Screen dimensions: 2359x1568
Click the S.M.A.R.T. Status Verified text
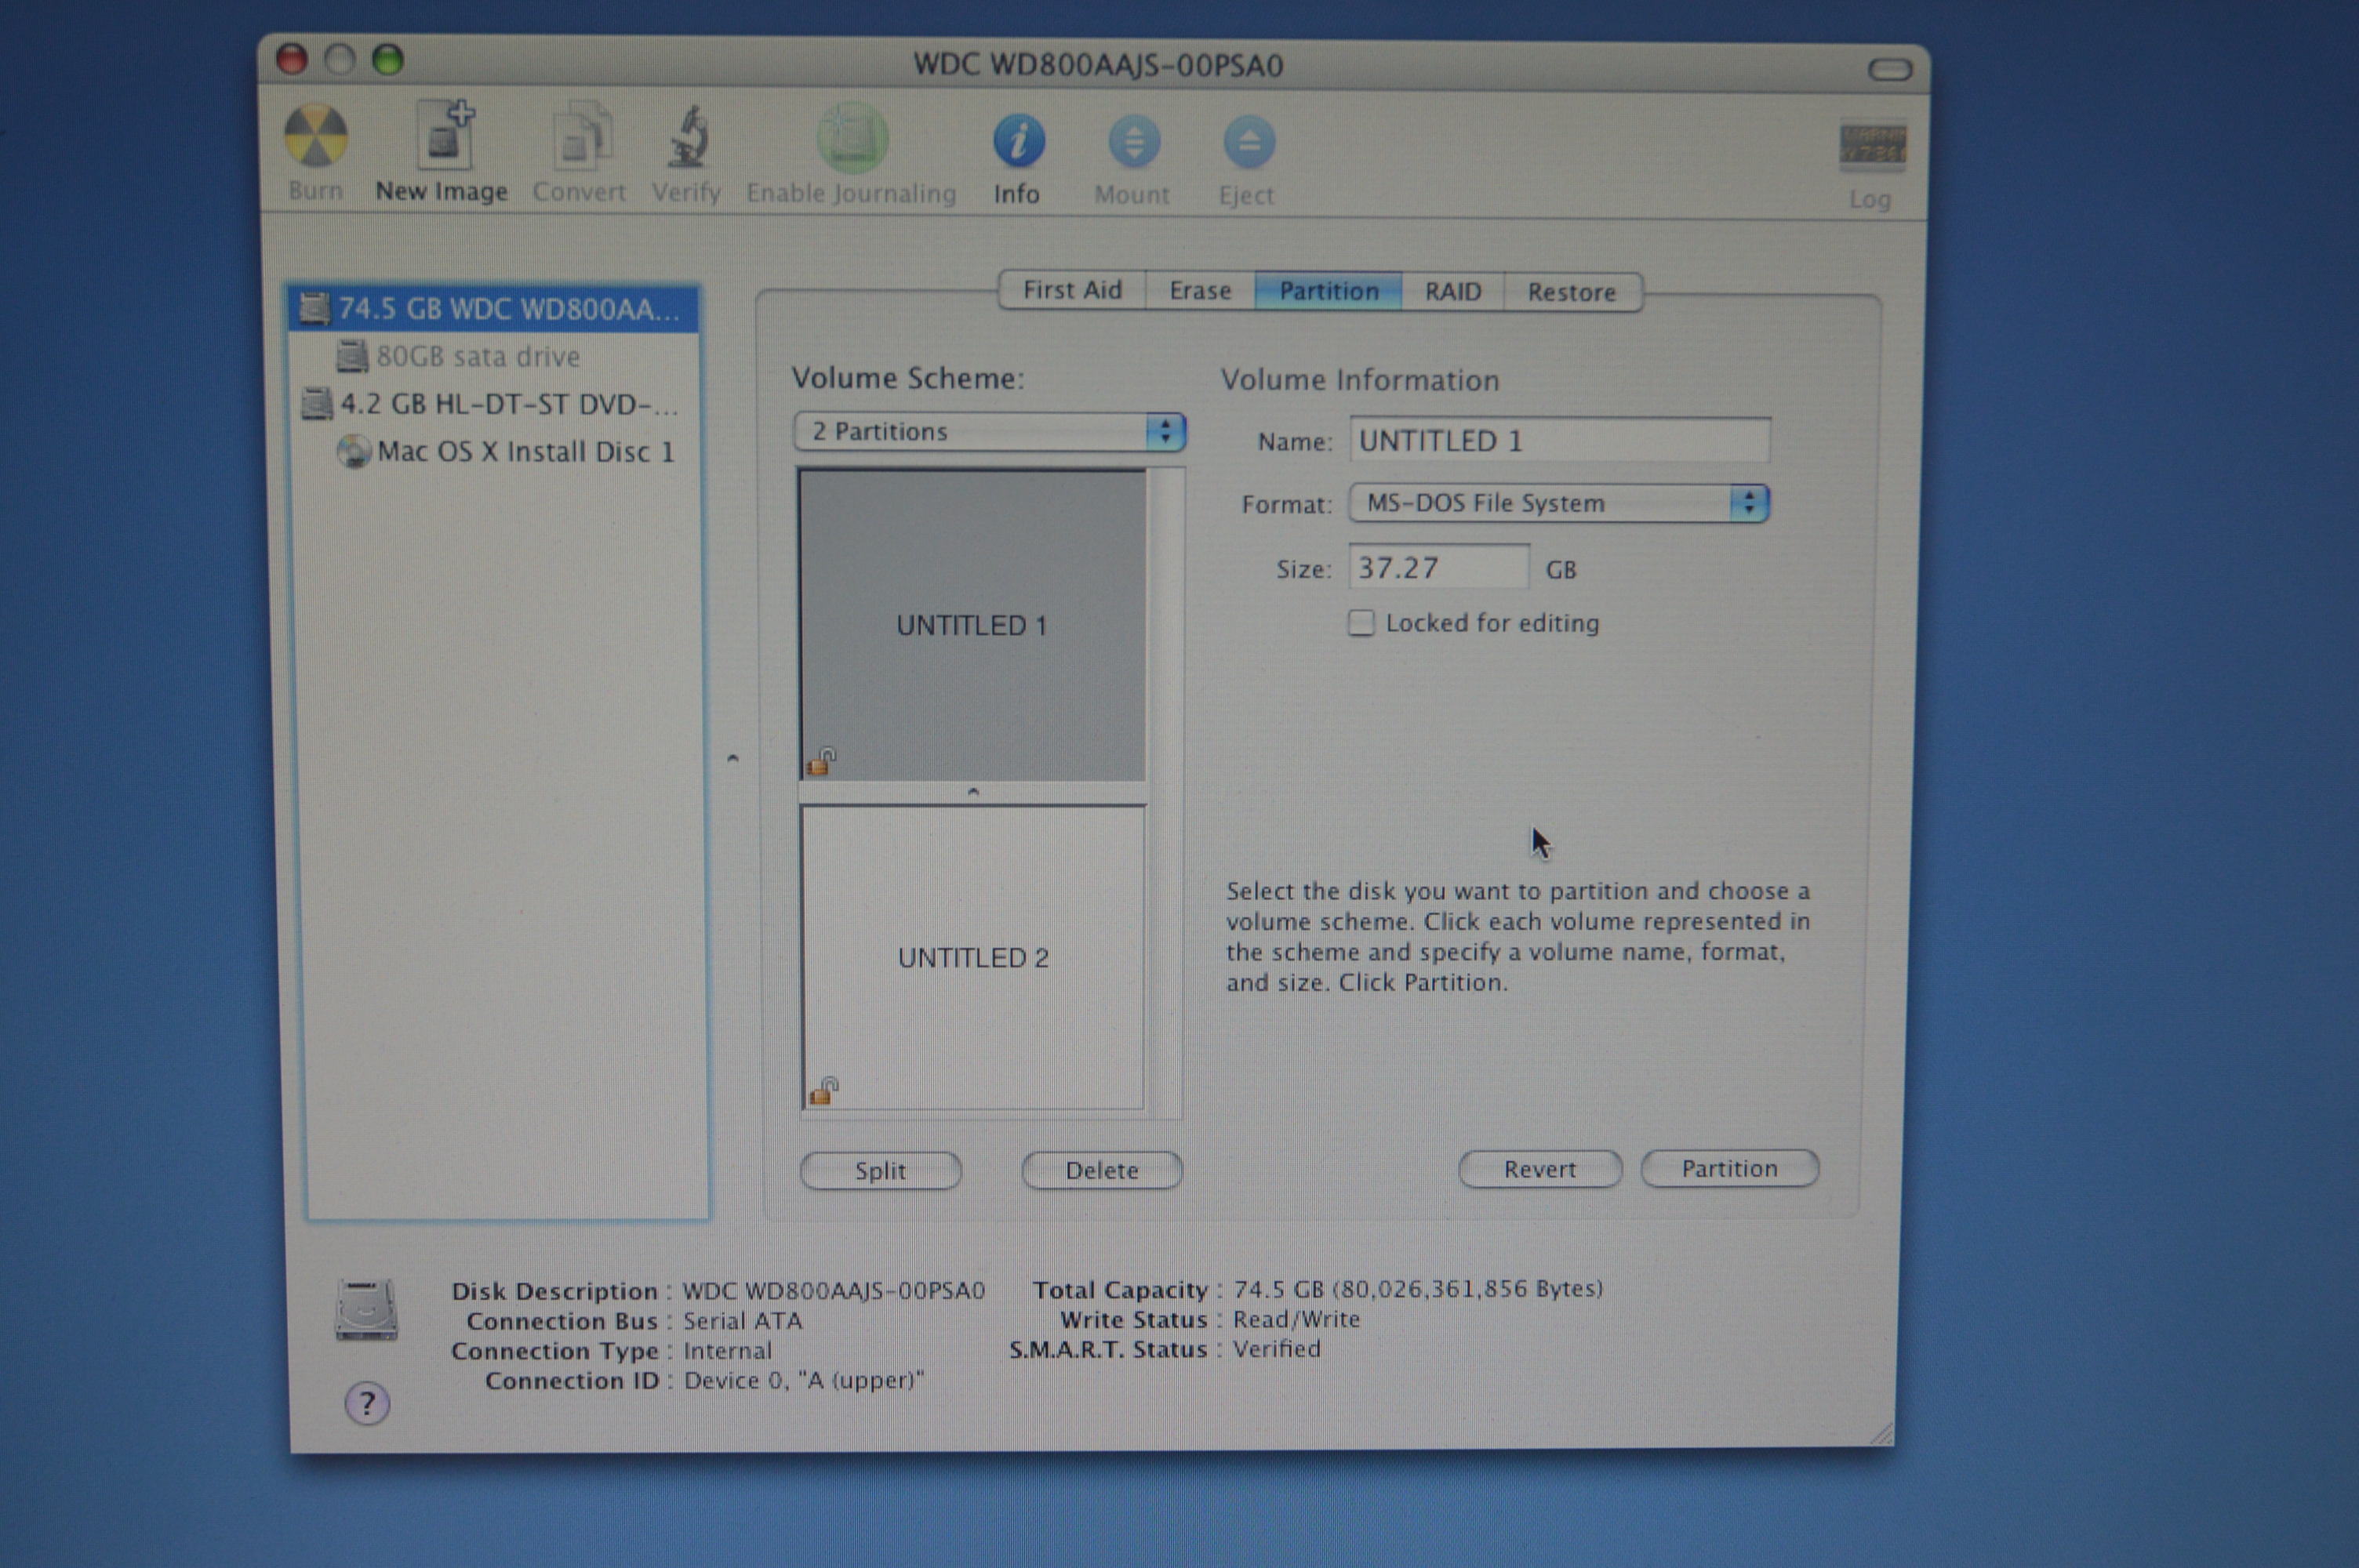(x=1276, y=1349)
